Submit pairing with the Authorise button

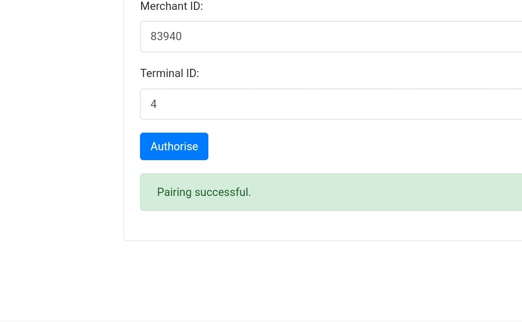click(174, 146)
